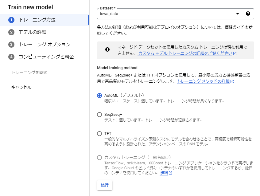Click the step 4 number badge
The height and width of the screenshot is (196, 260).
tap(11, 57)
